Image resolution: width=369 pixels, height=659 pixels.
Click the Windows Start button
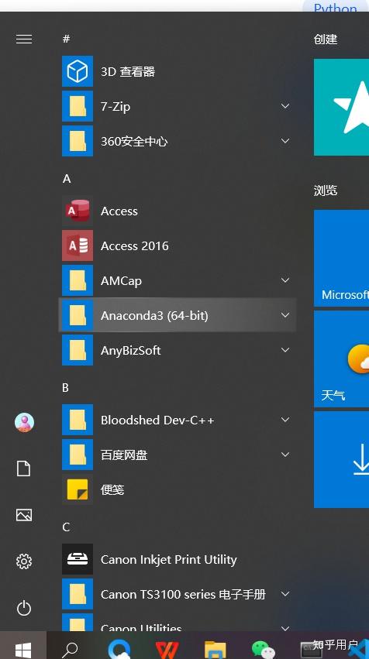point(22,647)
